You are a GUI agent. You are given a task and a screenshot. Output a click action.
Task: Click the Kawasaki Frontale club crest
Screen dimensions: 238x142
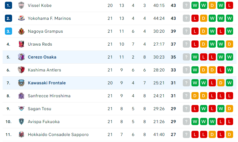point(21,83)
